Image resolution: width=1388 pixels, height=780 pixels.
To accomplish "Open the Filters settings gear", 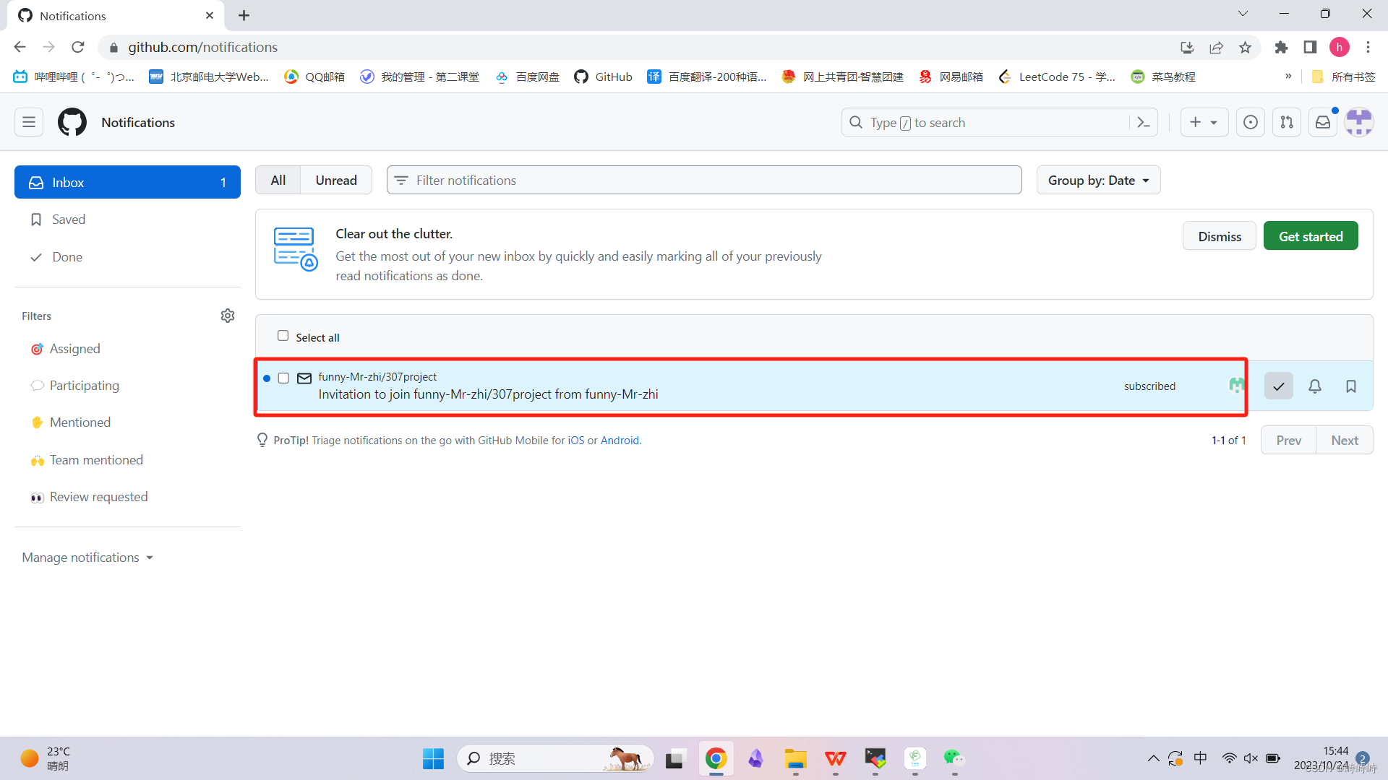I will (228, 316).
